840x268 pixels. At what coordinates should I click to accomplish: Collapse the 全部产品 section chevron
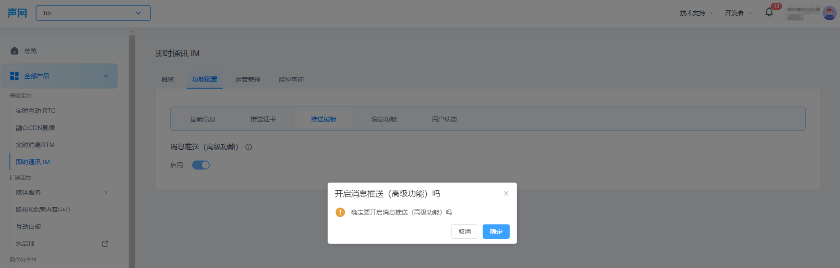tap(106, 76)
